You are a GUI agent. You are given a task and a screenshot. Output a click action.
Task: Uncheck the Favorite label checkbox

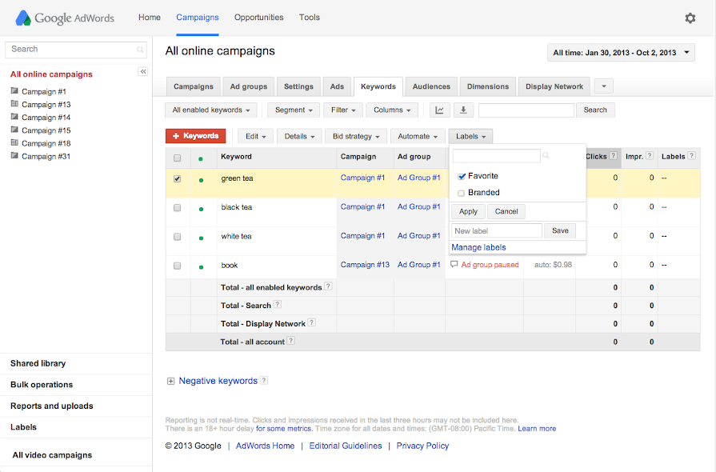coord(461,176)
